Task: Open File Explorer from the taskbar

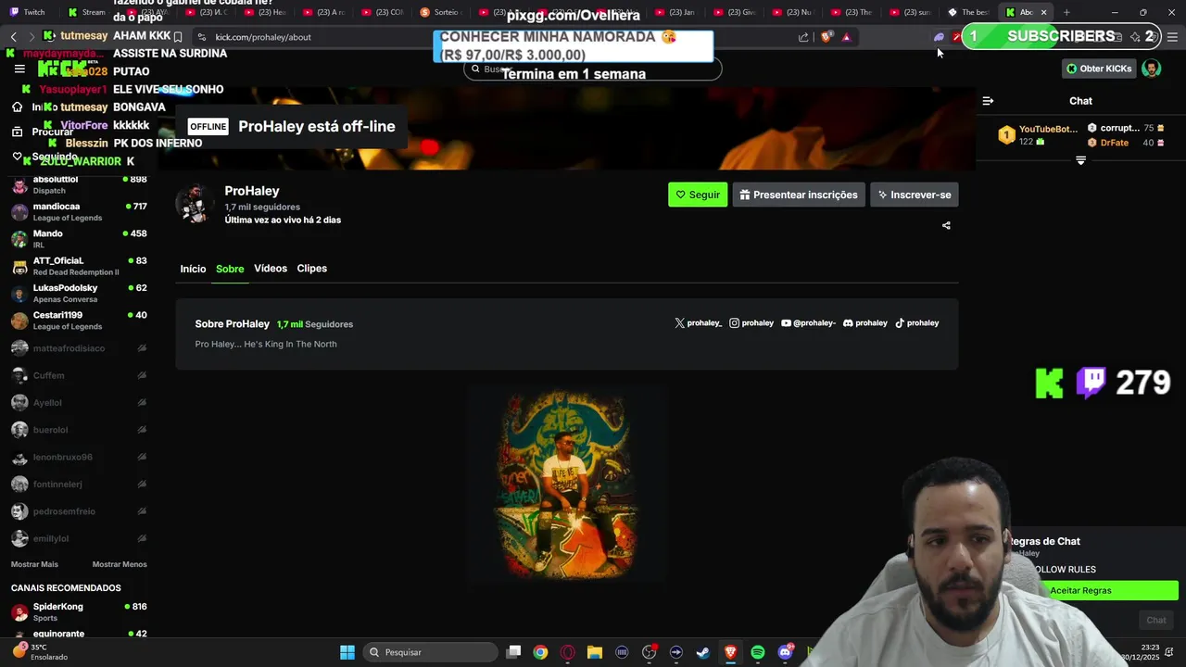Action: pyautogui.click(x=595, y=652)
